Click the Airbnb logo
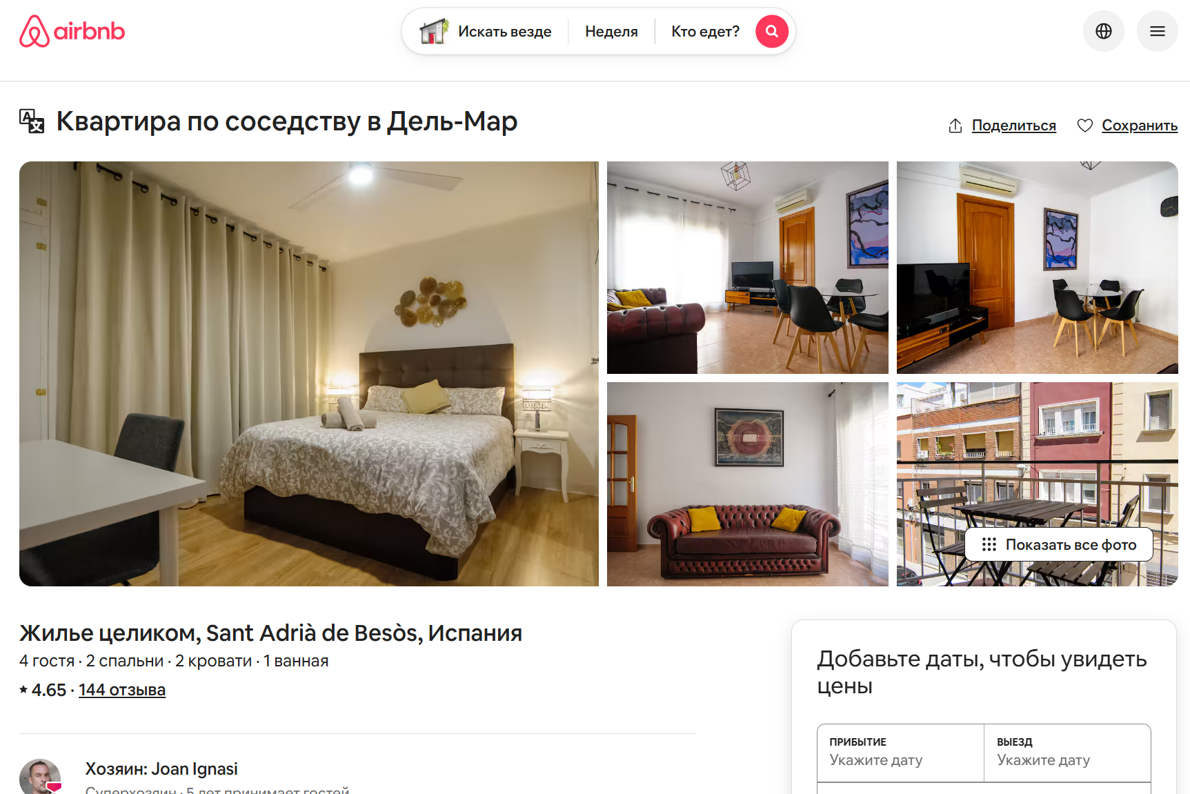The width and height of the screenshot is (1190, 794). pos(72,31)
